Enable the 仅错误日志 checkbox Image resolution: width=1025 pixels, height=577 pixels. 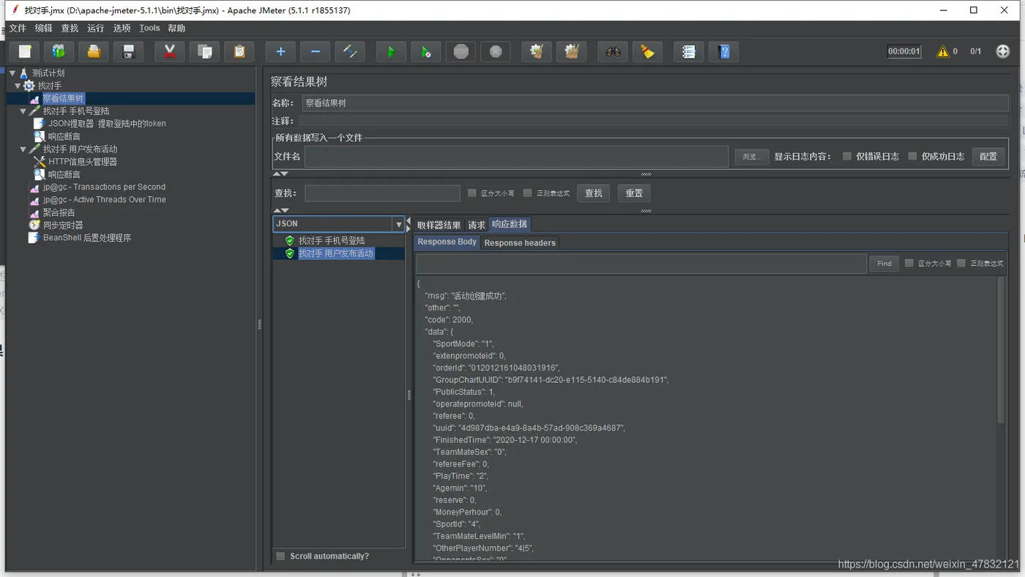(x=847, y=156)
